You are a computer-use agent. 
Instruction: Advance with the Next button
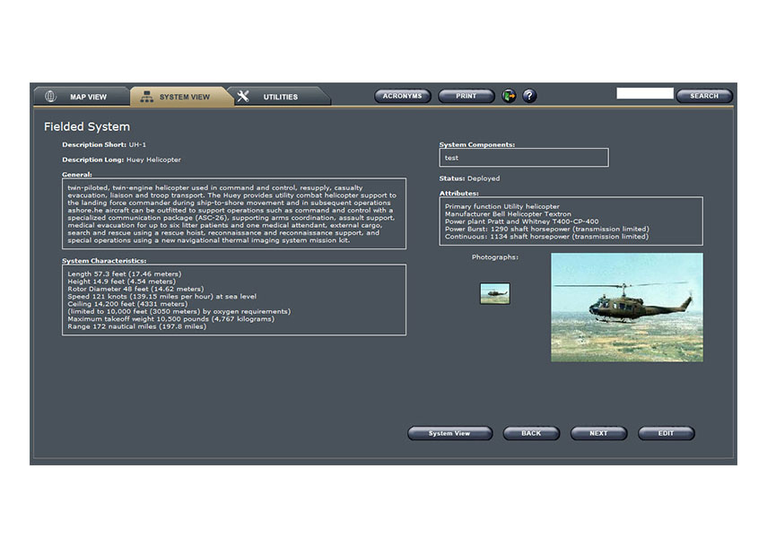598,433
